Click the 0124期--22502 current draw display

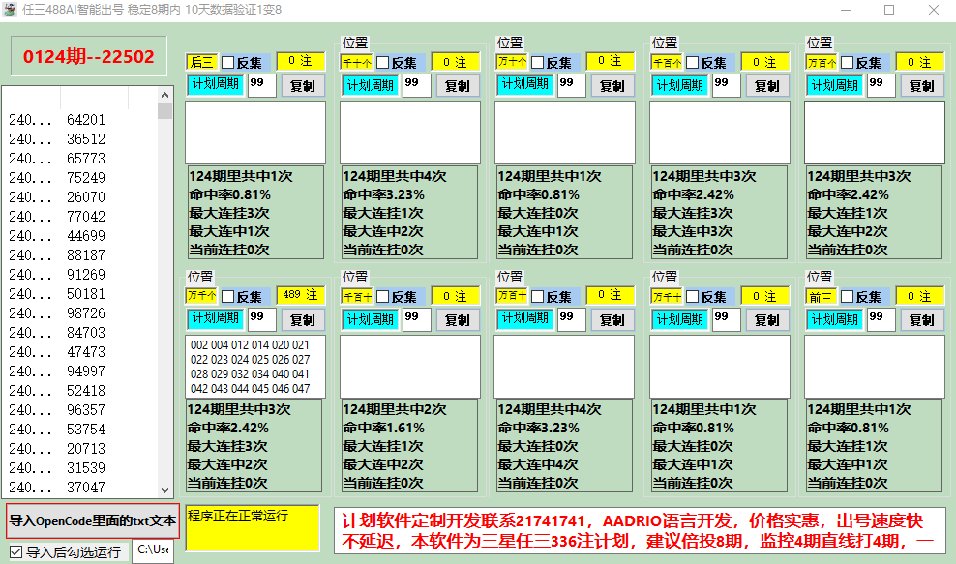click(89, 56)
